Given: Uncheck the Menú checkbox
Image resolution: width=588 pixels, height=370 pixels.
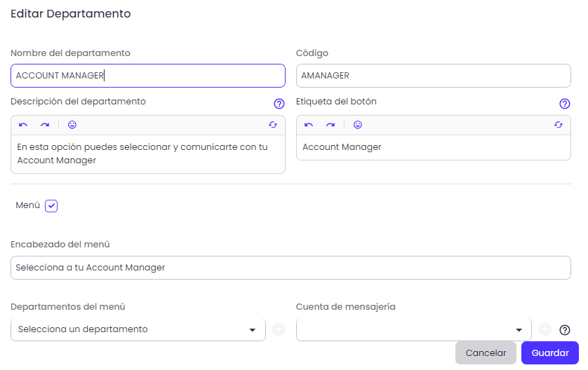Looking at the screenshot, I should [51, 206].
